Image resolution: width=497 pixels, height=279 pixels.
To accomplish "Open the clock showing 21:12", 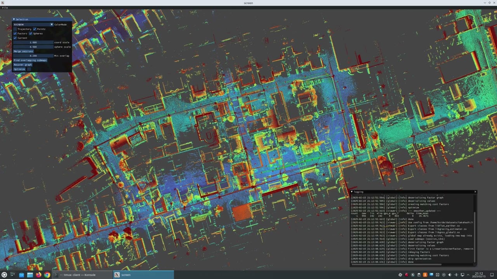I will click(479, 275).
